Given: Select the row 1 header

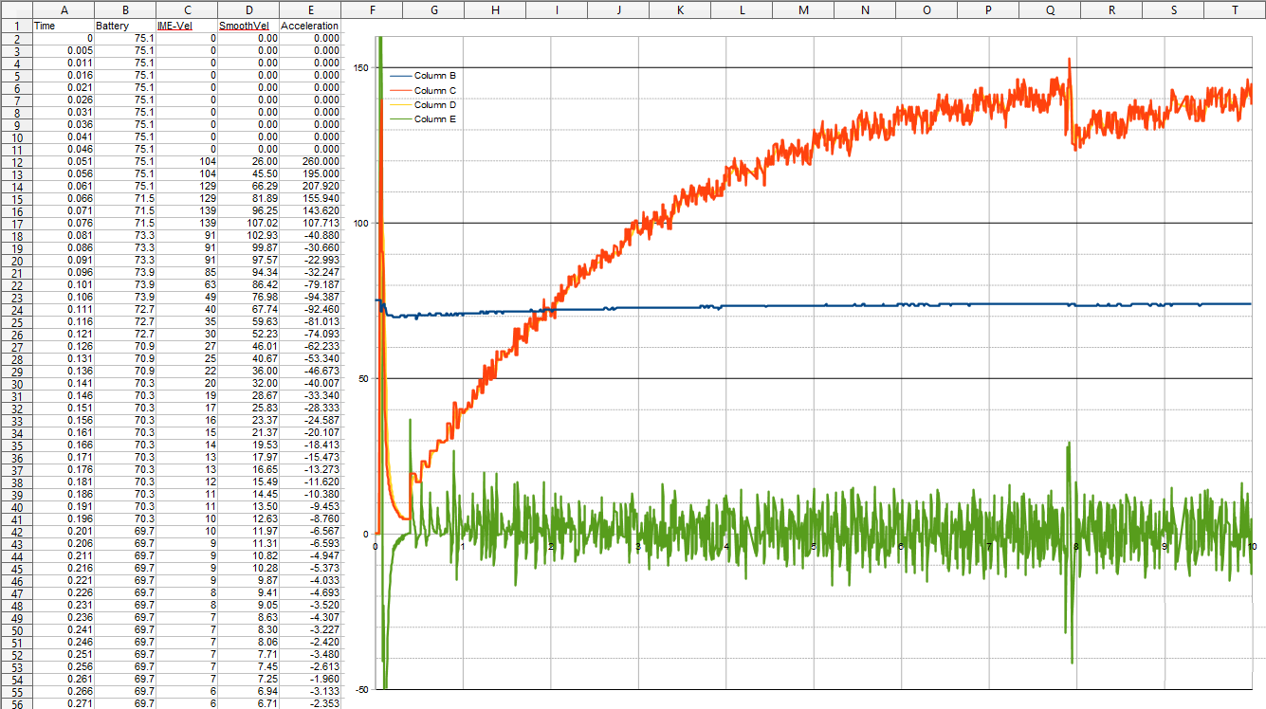Looking at the screenshot, I should click(x=16, y=26).
